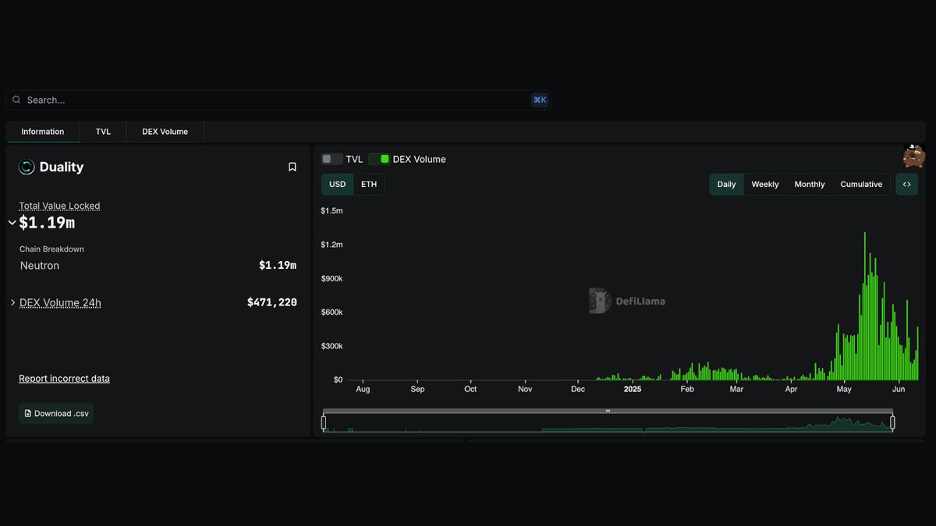This screenshot has height=526, width=936.
Task: Click the $471,220 volume value
Action: coord(272,302)
